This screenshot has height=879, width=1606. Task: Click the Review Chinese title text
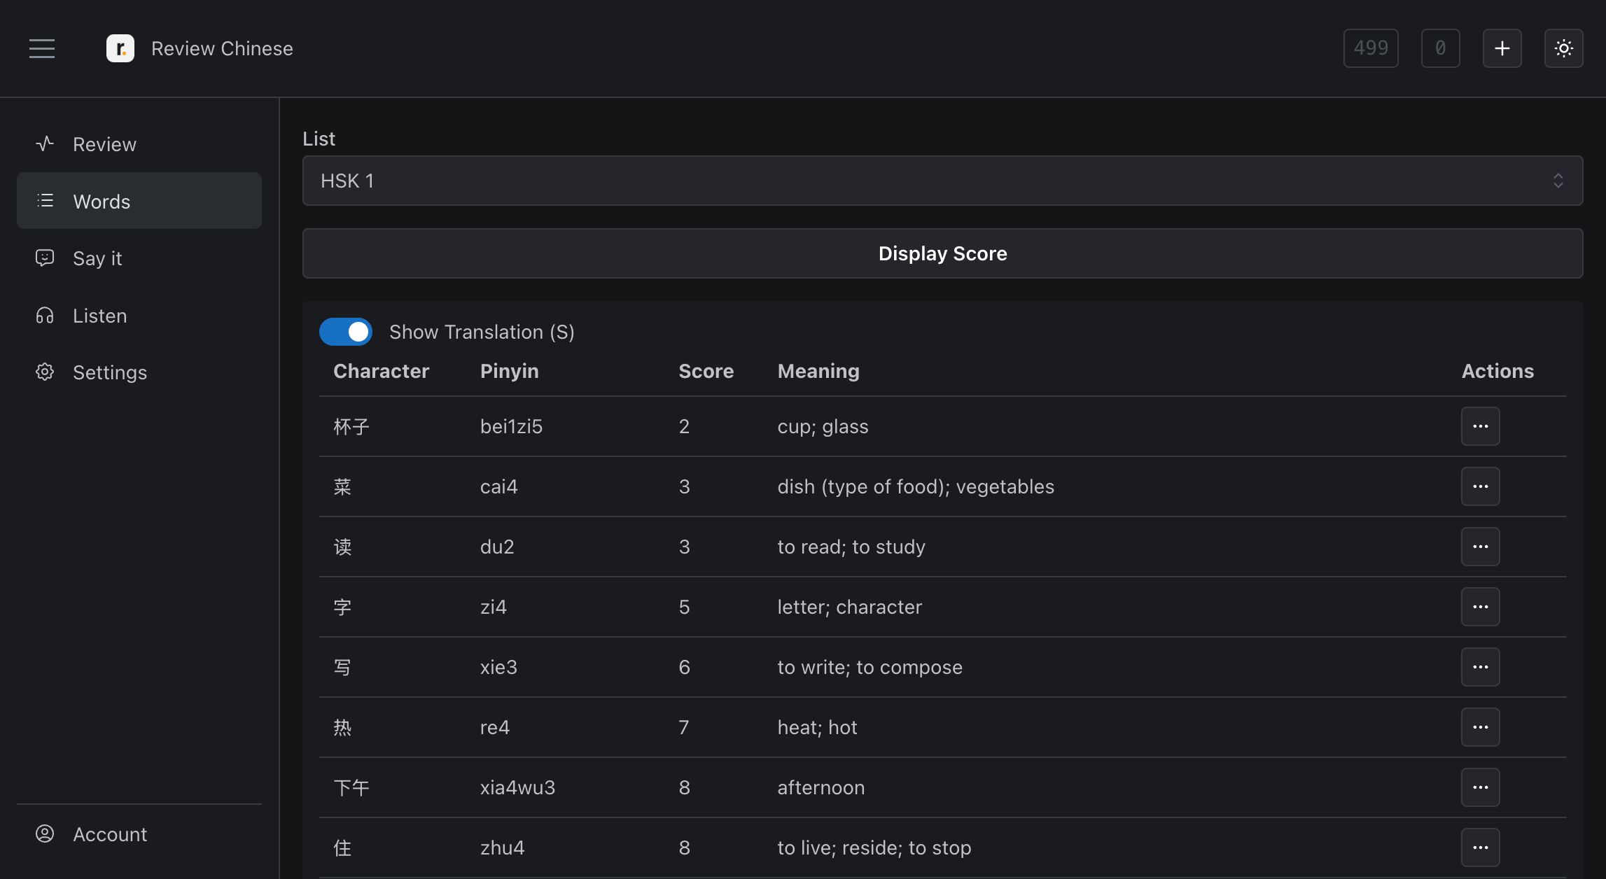(222, 48)
